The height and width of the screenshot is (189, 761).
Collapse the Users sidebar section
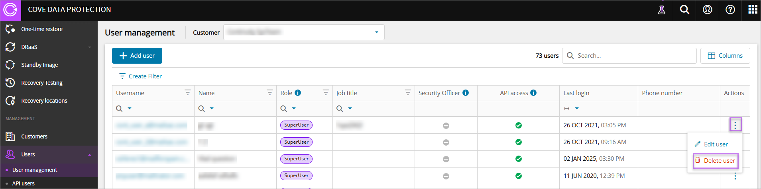(x=89, y=154)
